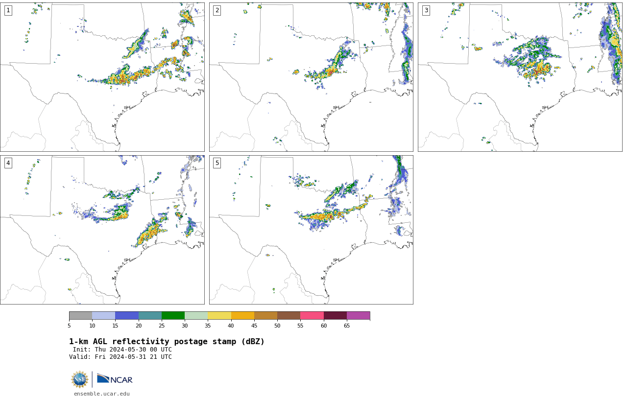Click the 'Init: Thu 2024-05-30 00 UTC' line
This screenshot has width=627, height=399.
tap(122, 350)
